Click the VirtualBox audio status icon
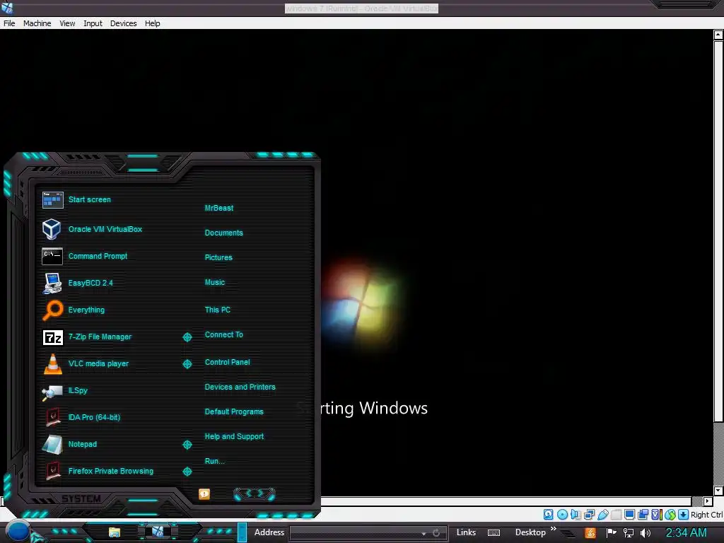 576,515
